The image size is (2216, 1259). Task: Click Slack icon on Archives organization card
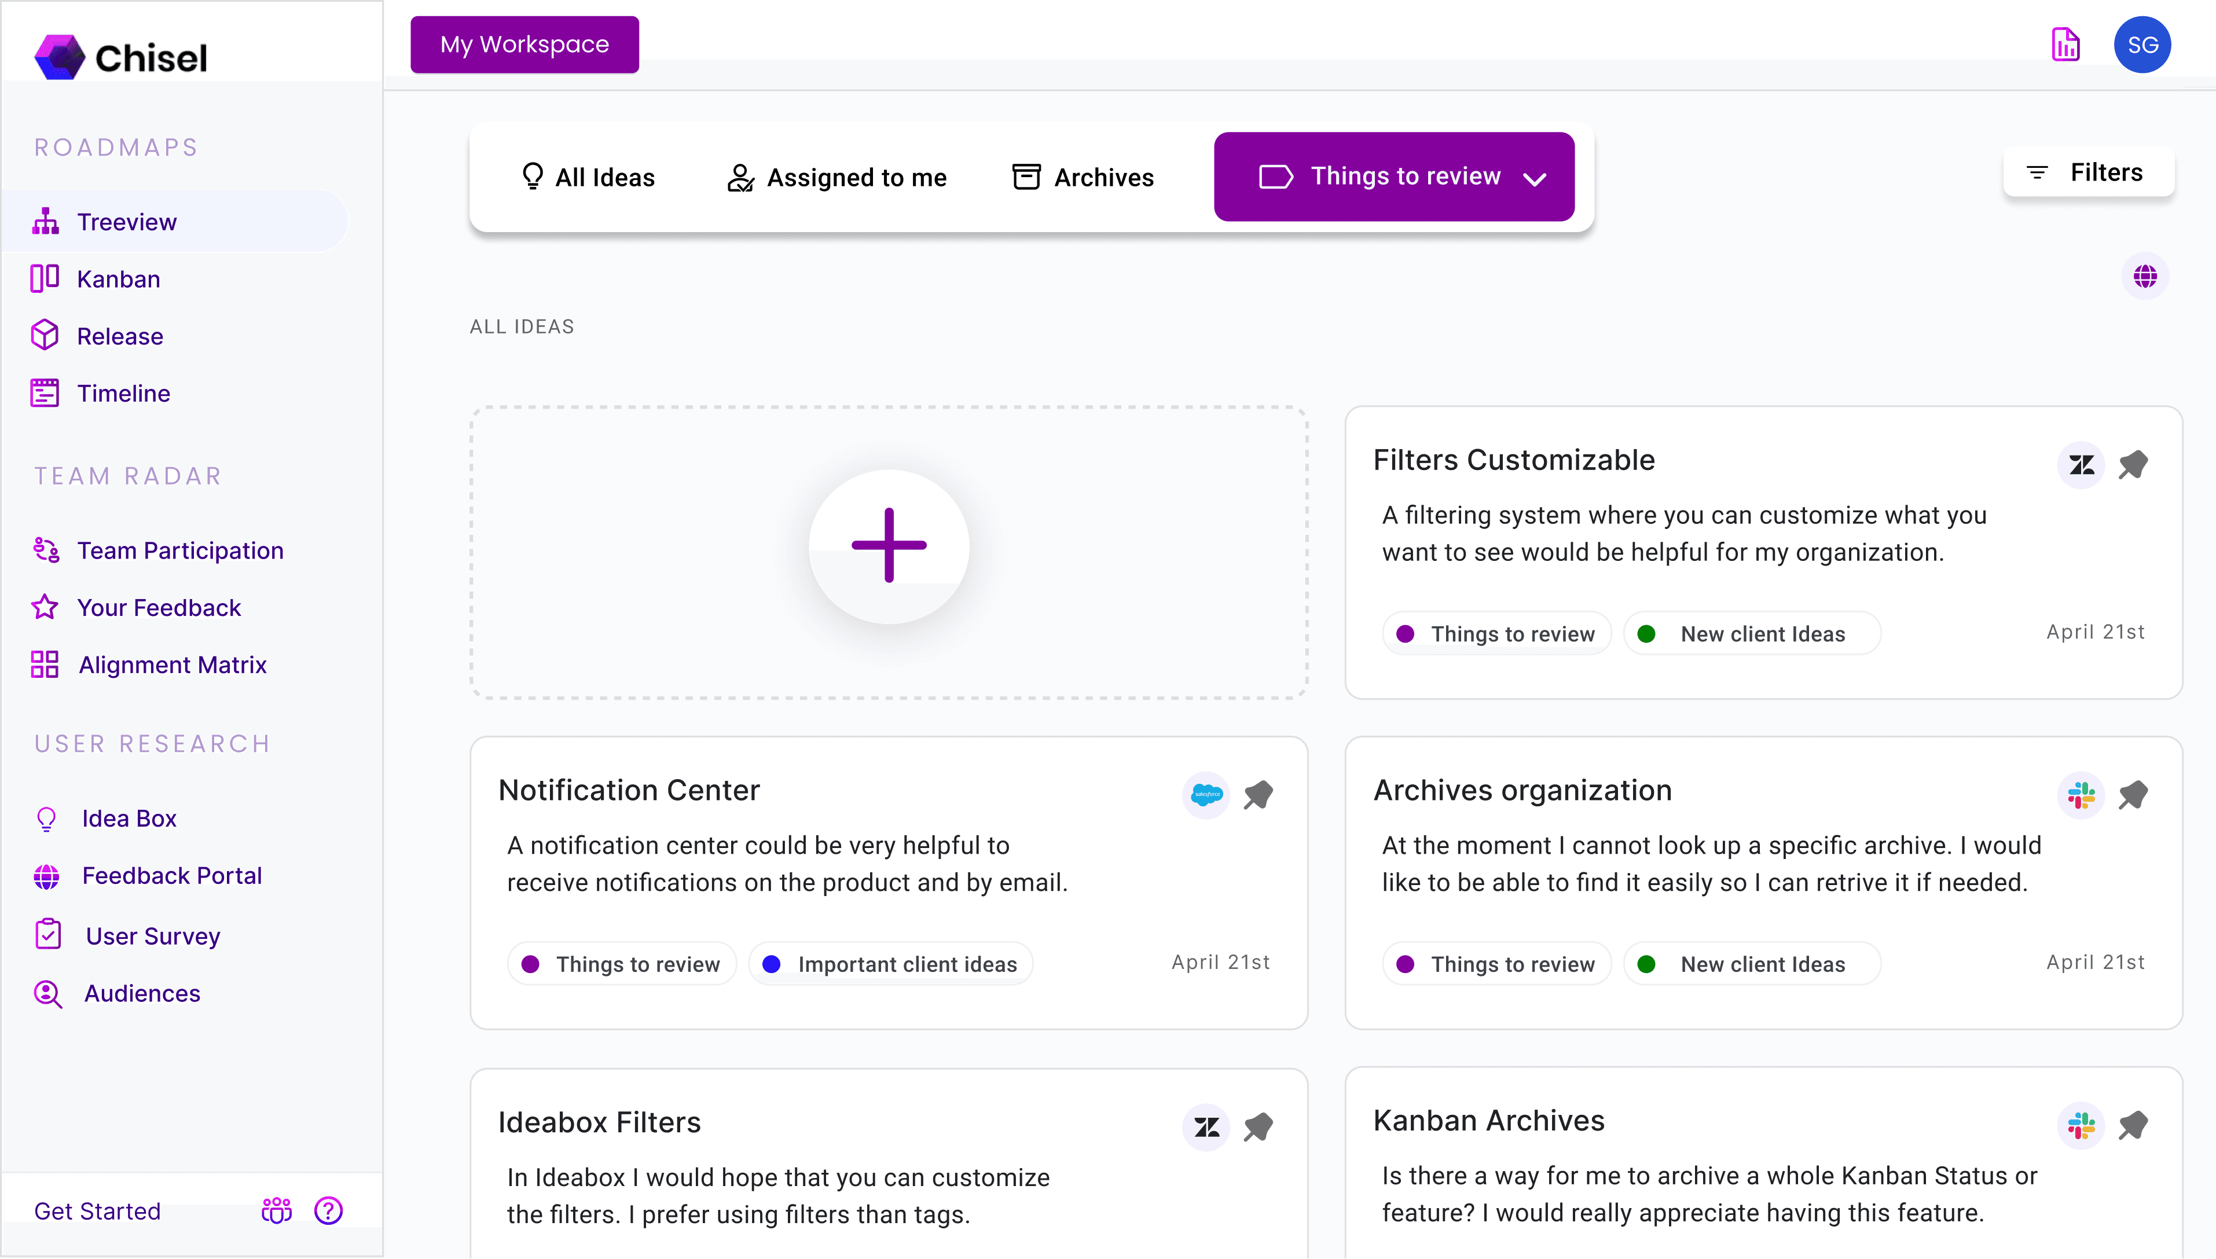pyautogui.click(x=2081, y=795)
